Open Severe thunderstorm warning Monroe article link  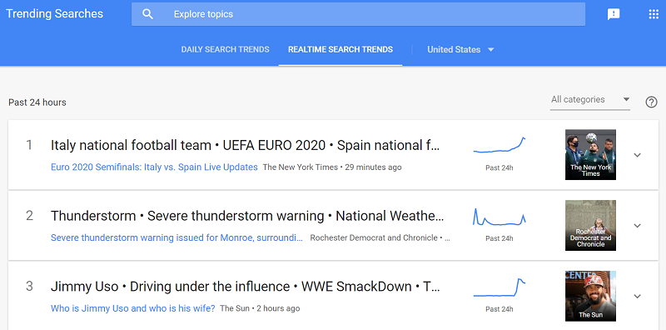click(x=176, y=237)
